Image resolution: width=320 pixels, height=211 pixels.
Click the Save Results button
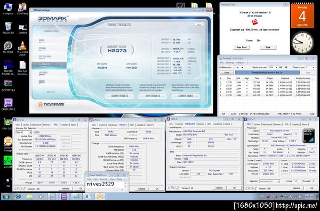pyautogui.click(x=153, y=96)
